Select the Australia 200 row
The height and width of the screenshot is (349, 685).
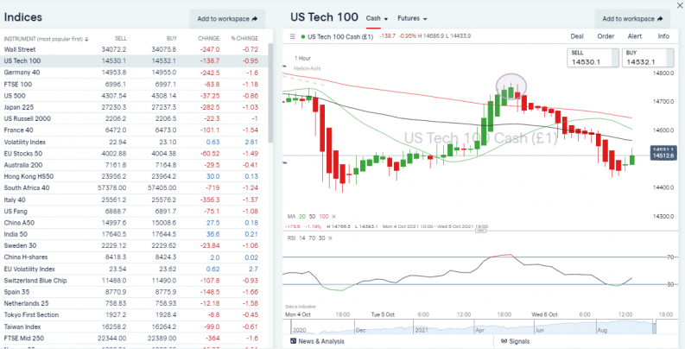(132, 165)
